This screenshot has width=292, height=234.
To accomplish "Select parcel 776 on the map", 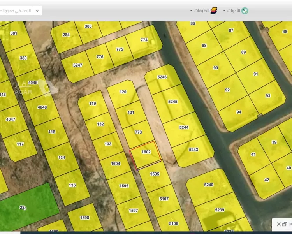I will (100, 59).
